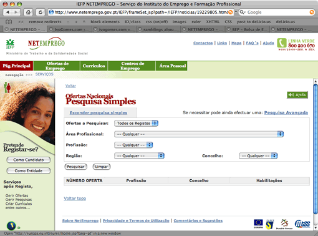Open the Contactos link

pos(203,43)
